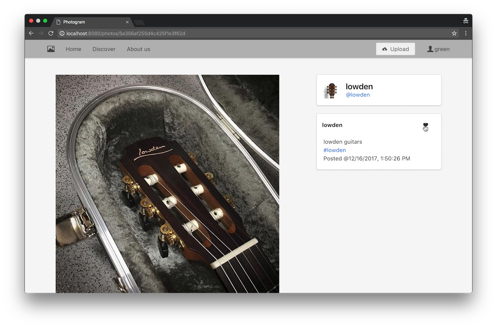Open the @lowden profile link
The width and height of the screenshot is (497, 328).
(358, 95)
